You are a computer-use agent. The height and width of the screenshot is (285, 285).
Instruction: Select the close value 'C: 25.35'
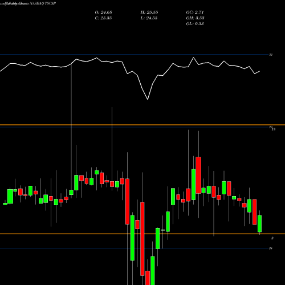tap(103, 18)
